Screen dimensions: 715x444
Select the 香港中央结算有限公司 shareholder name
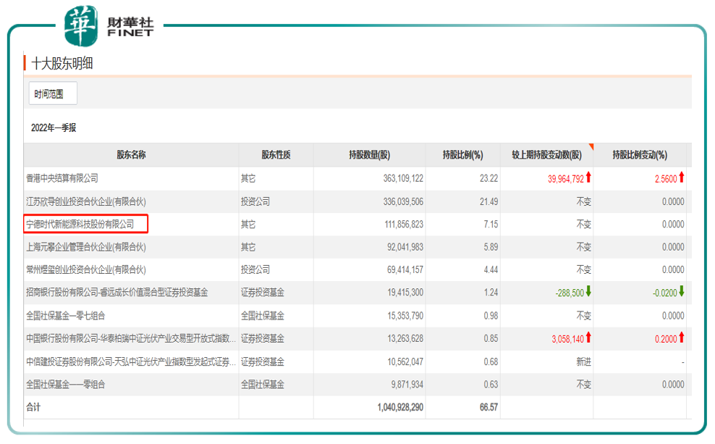click(62, 178)
